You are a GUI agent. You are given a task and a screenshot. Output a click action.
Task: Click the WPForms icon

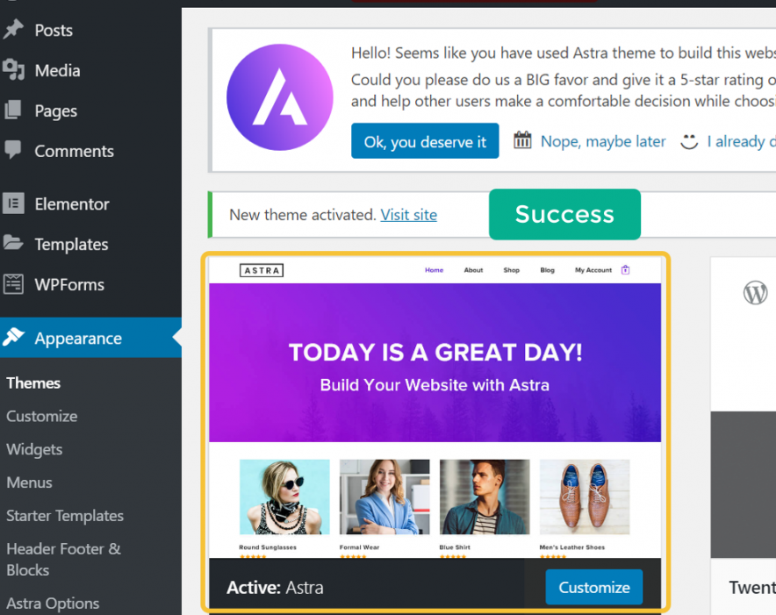(13, 284)
